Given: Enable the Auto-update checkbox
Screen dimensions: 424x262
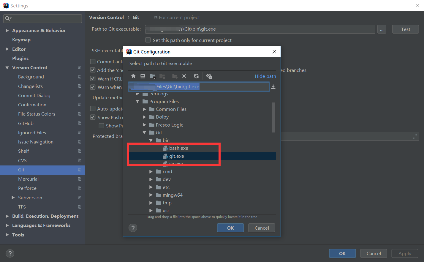Looking at the screenshot, I should pyautogui.click(x=93, y=109).
